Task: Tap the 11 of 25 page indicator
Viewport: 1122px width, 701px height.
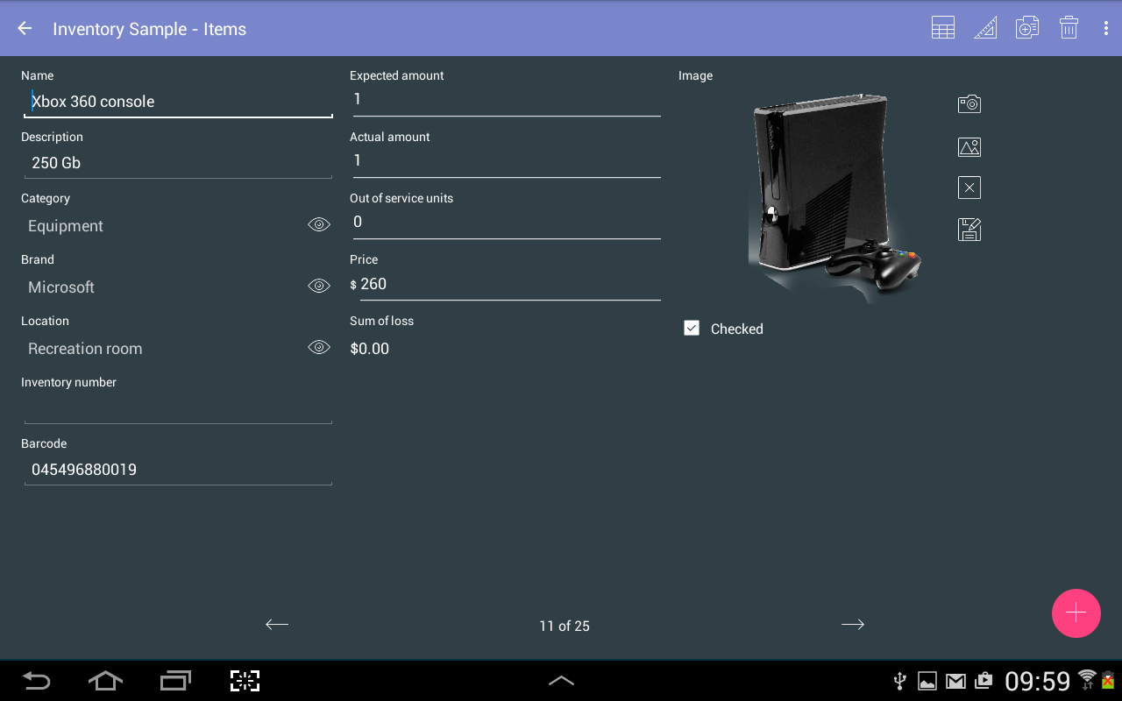Action: pos(565,626)
